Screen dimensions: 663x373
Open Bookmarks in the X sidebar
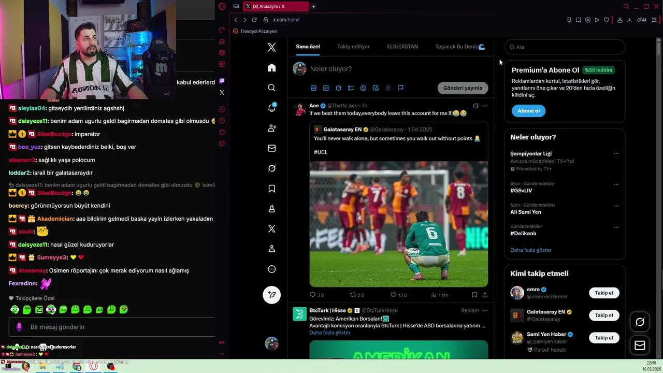click(271, 189)
